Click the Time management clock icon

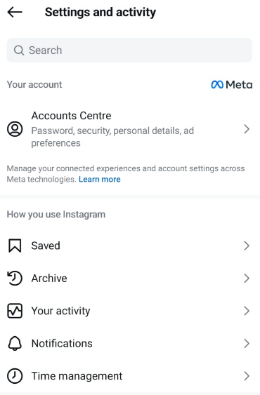[15, 376]
